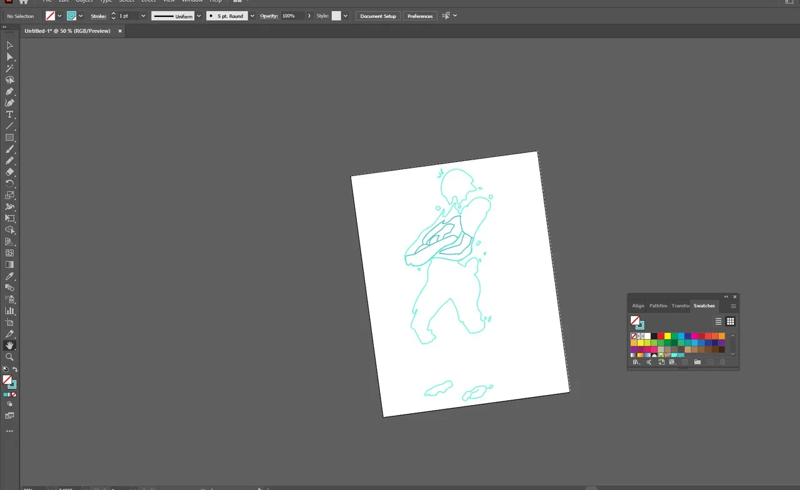The width and height of the screenshot is (800, 490).
Task: Click New Color Group folder icon
Action: coord(697,362)
